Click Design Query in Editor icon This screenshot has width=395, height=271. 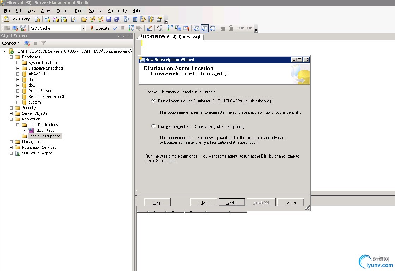[149, 28]
